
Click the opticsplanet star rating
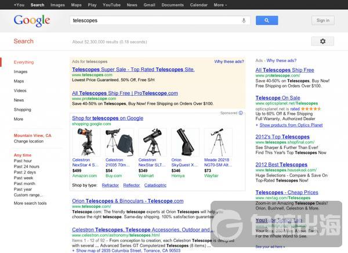311,109
